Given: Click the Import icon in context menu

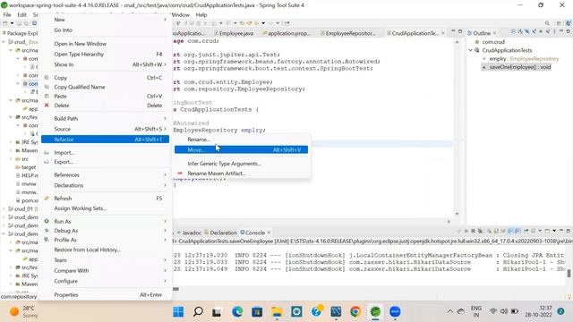Looking at the screenshot, I should [x=47, y=153].
